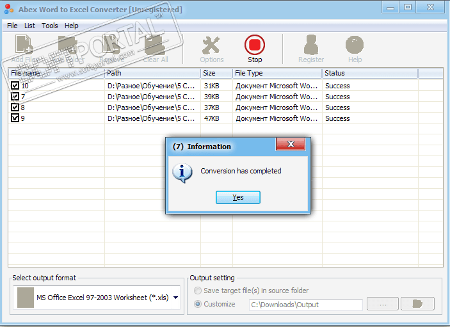Click the Add Folder toolbar icon

[68, 44]
